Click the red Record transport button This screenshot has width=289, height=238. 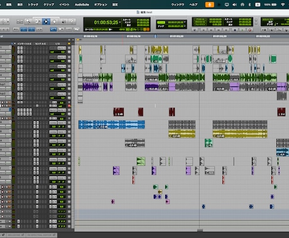click(249, 30)
